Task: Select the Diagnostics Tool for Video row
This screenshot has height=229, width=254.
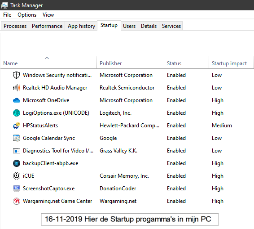Action: [x=127, y=151]
